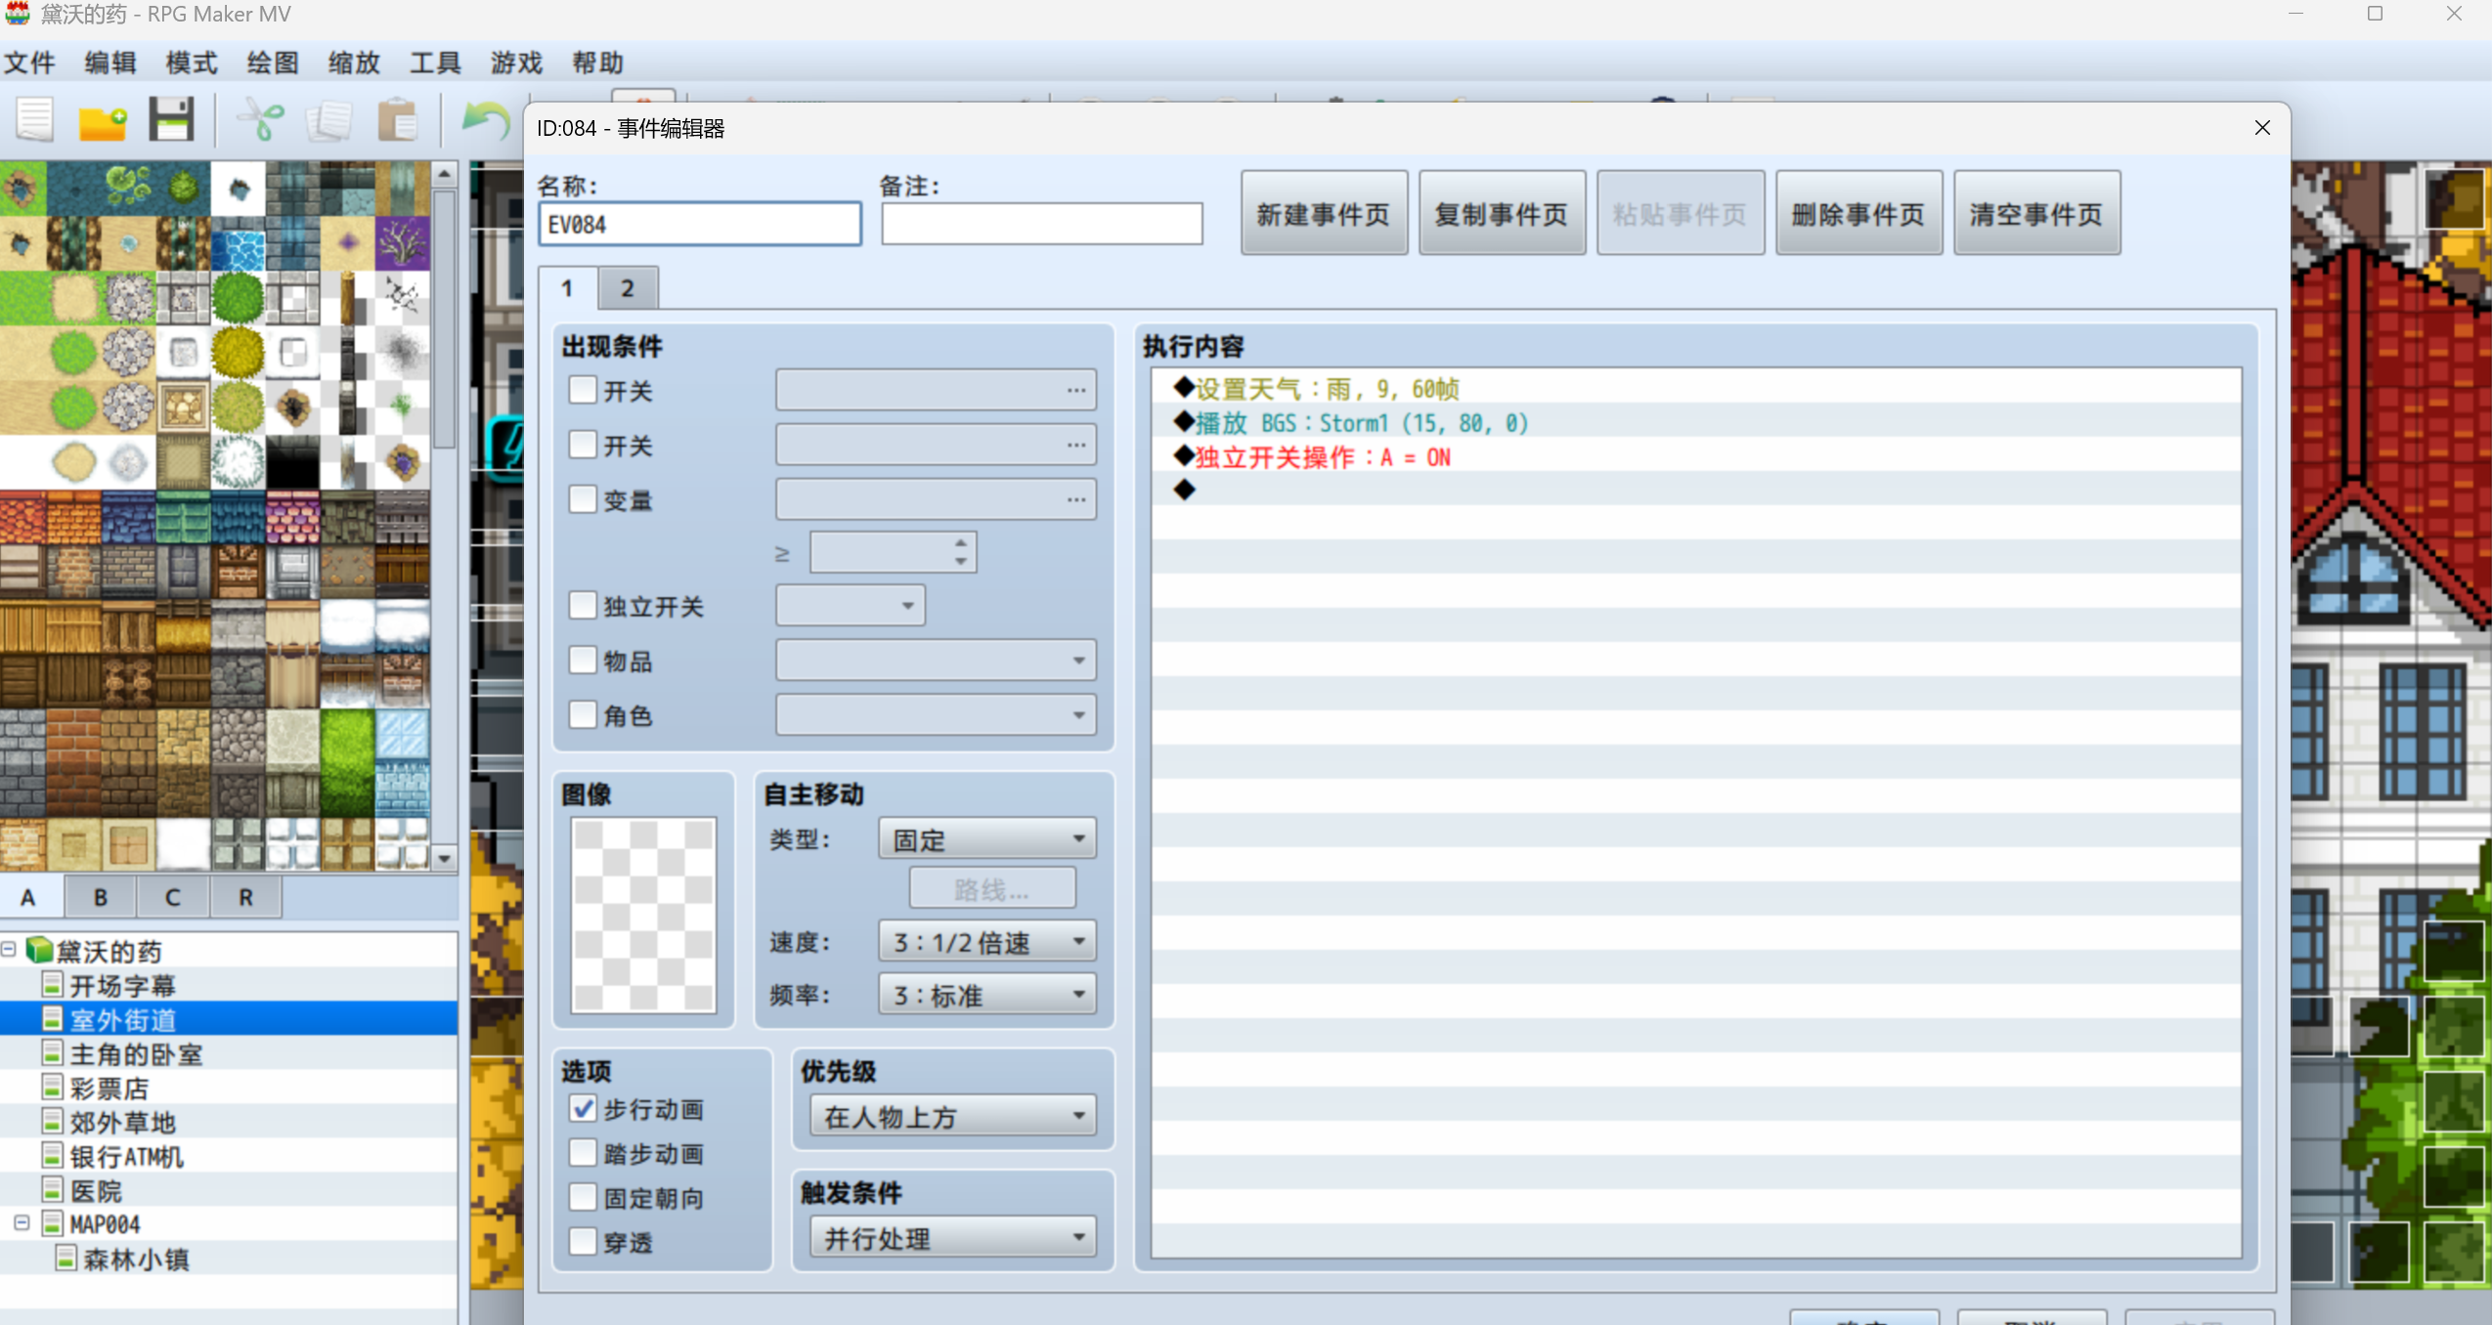The width and height of the screenshot is (2492, 1325).
Task: Click the Open Project folder icon
Action: [103, 122]
